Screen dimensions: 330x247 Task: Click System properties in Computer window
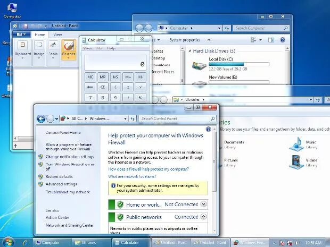(x=184, y=40)
